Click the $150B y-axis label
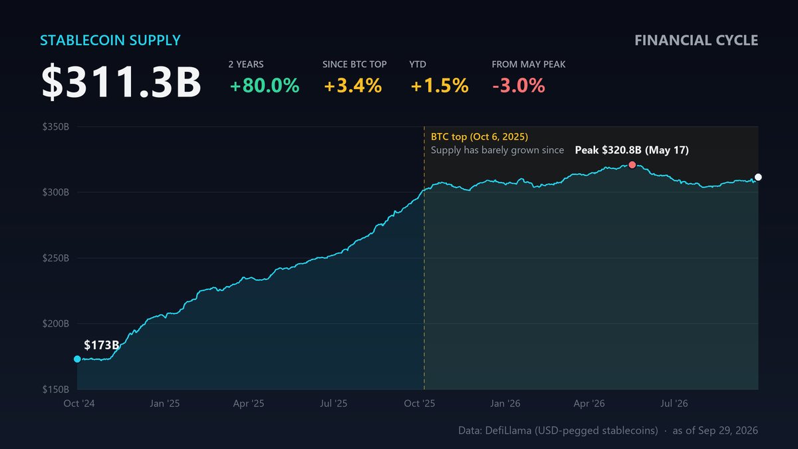The image size is (798, 449). (56, 389)
